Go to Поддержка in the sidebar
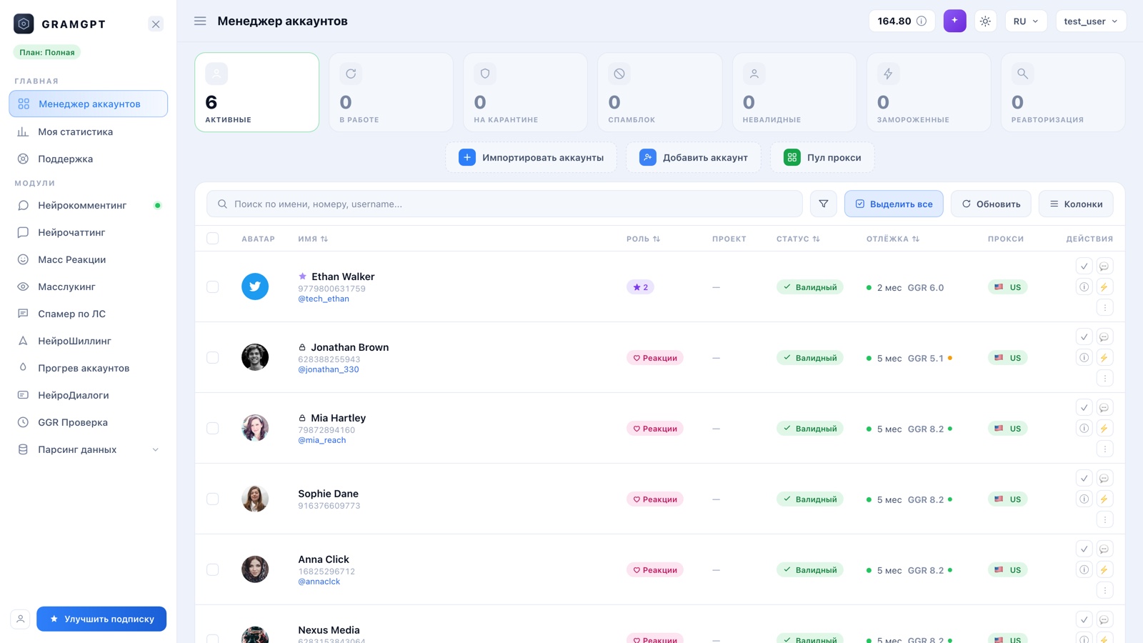 (89, 159)
